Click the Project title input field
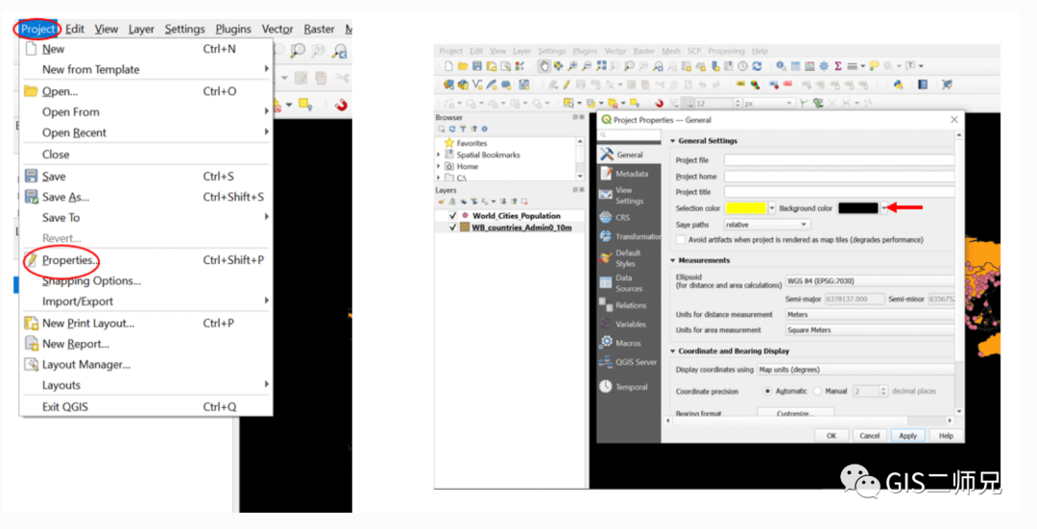The image size is (1037, 529). [839, 192]
